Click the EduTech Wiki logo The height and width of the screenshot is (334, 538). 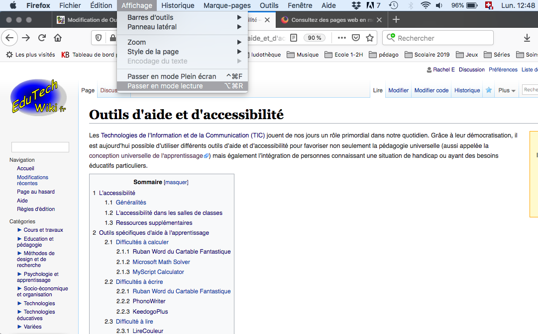[x=38, y=98]
